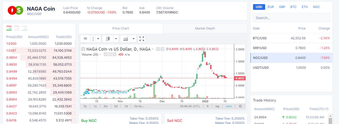Click the Buy NGC heading
Screen dimensions: 339x124
(89, 121)
